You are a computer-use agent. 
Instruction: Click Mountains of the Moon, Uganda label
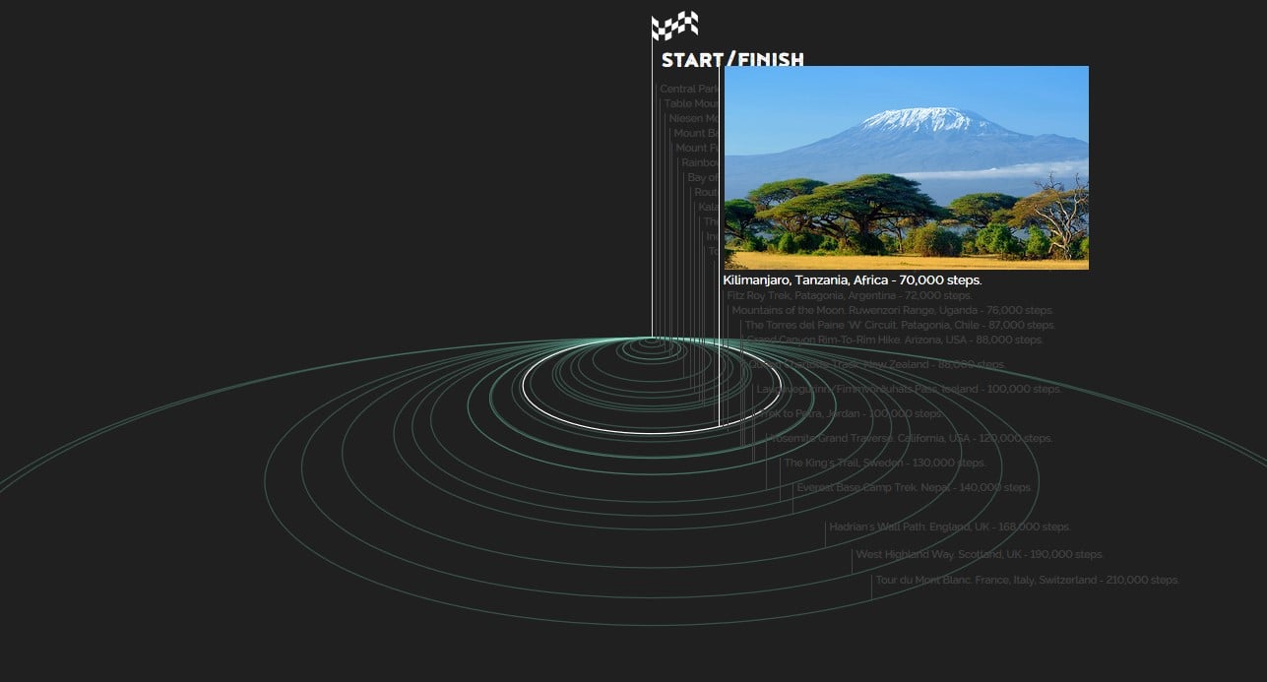pyautogui.click(x=892, y=310)
